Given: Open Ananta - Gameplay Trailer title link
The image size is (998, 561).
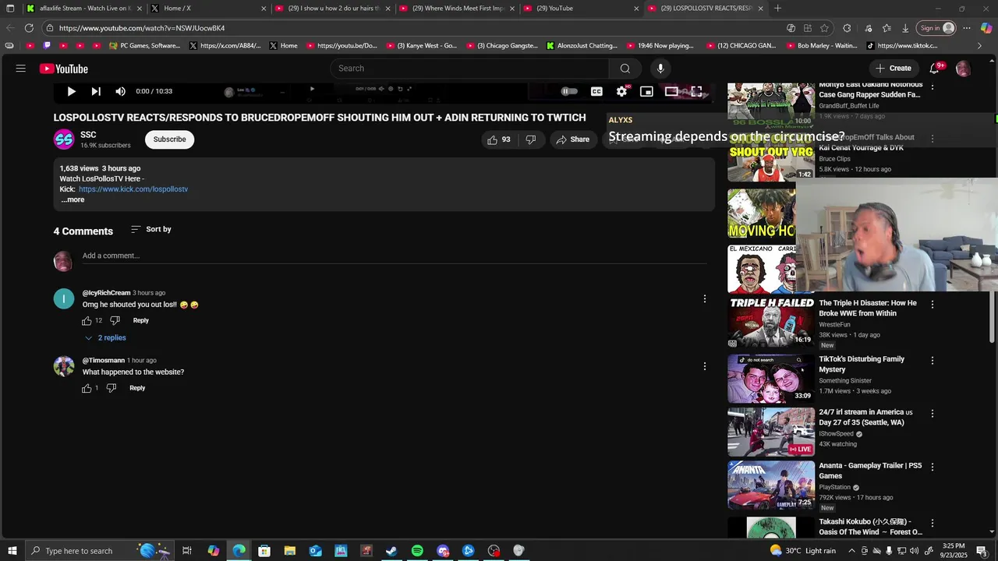Looking at the screenshot, I should click(870, 471).
